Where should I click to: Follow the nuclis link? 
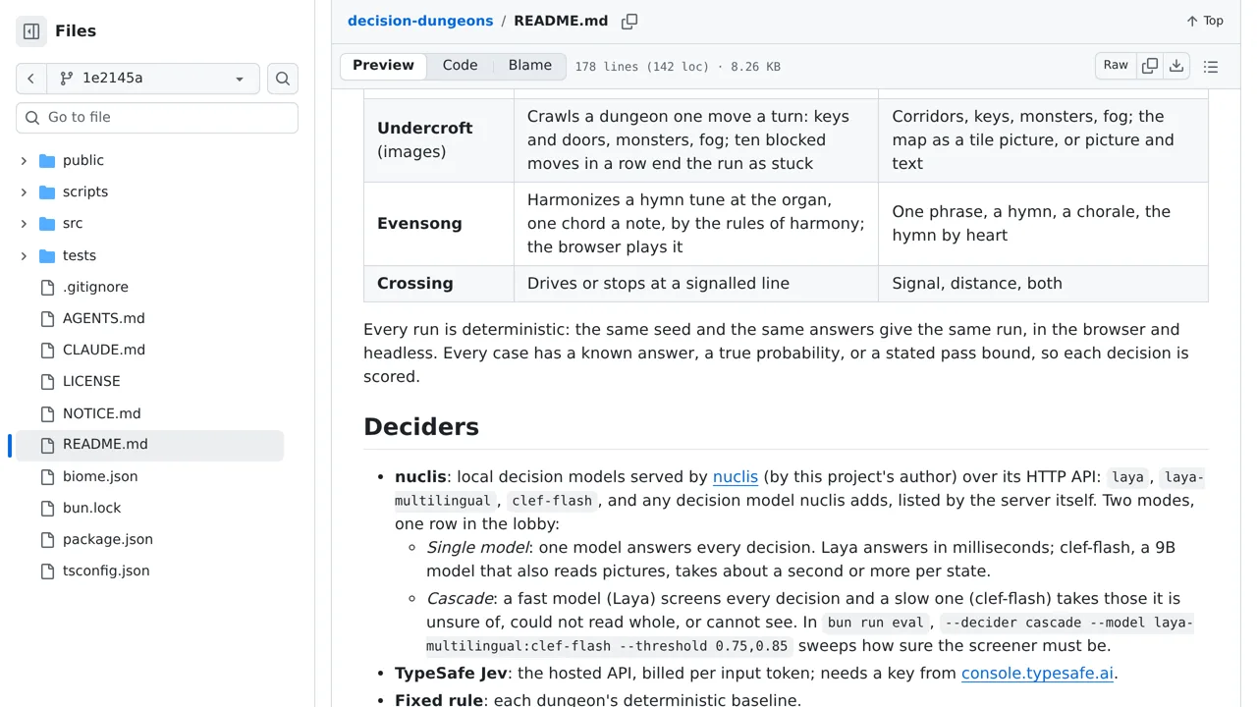tap(736, 477)
